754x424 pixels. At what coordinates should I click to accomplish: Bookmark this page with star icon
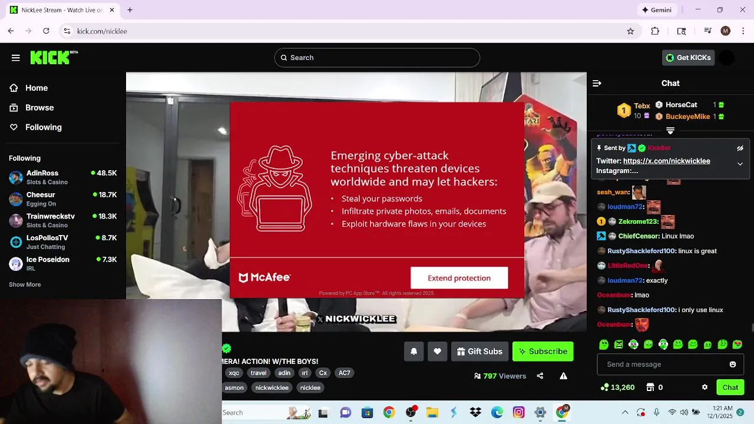click(630, 31)
